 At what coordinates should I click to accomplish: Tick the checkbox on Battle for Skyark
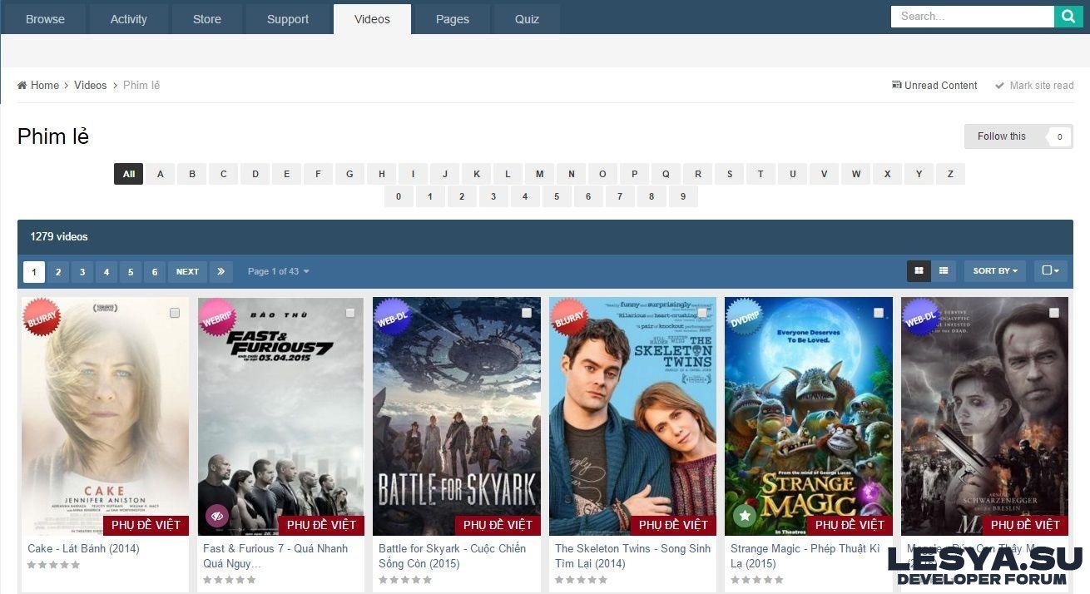click(x=526, y=313)
